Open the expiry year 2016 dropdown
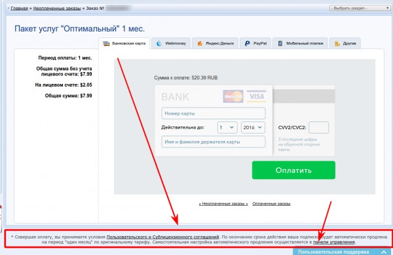 [253, 127]
